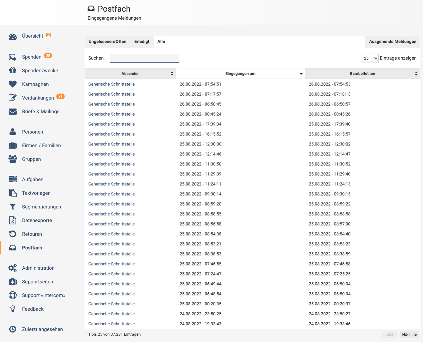Image resolution: width=423 pixels, height=342 pixels.
Task: Open Datenexporte spreadsheet icon
Action: click(x=13, y=220)
